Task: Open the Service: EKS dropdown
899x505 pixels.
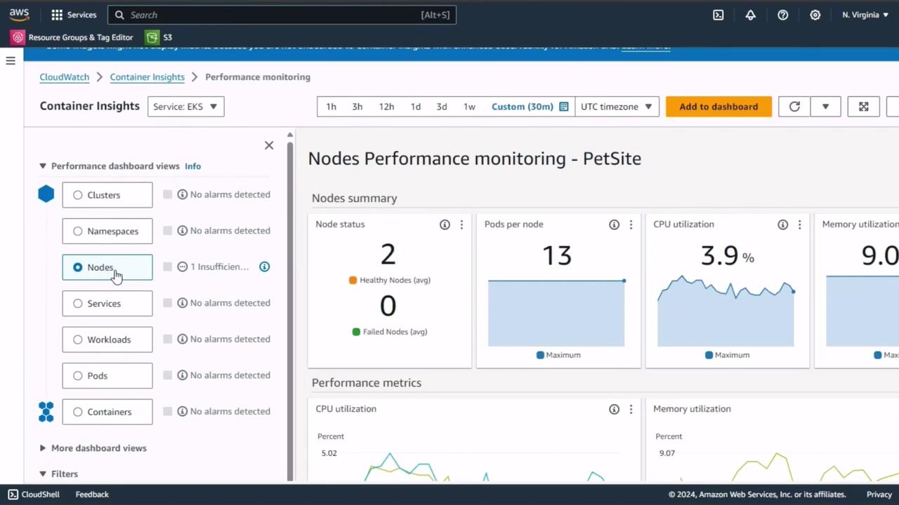Action: point(185,107)
